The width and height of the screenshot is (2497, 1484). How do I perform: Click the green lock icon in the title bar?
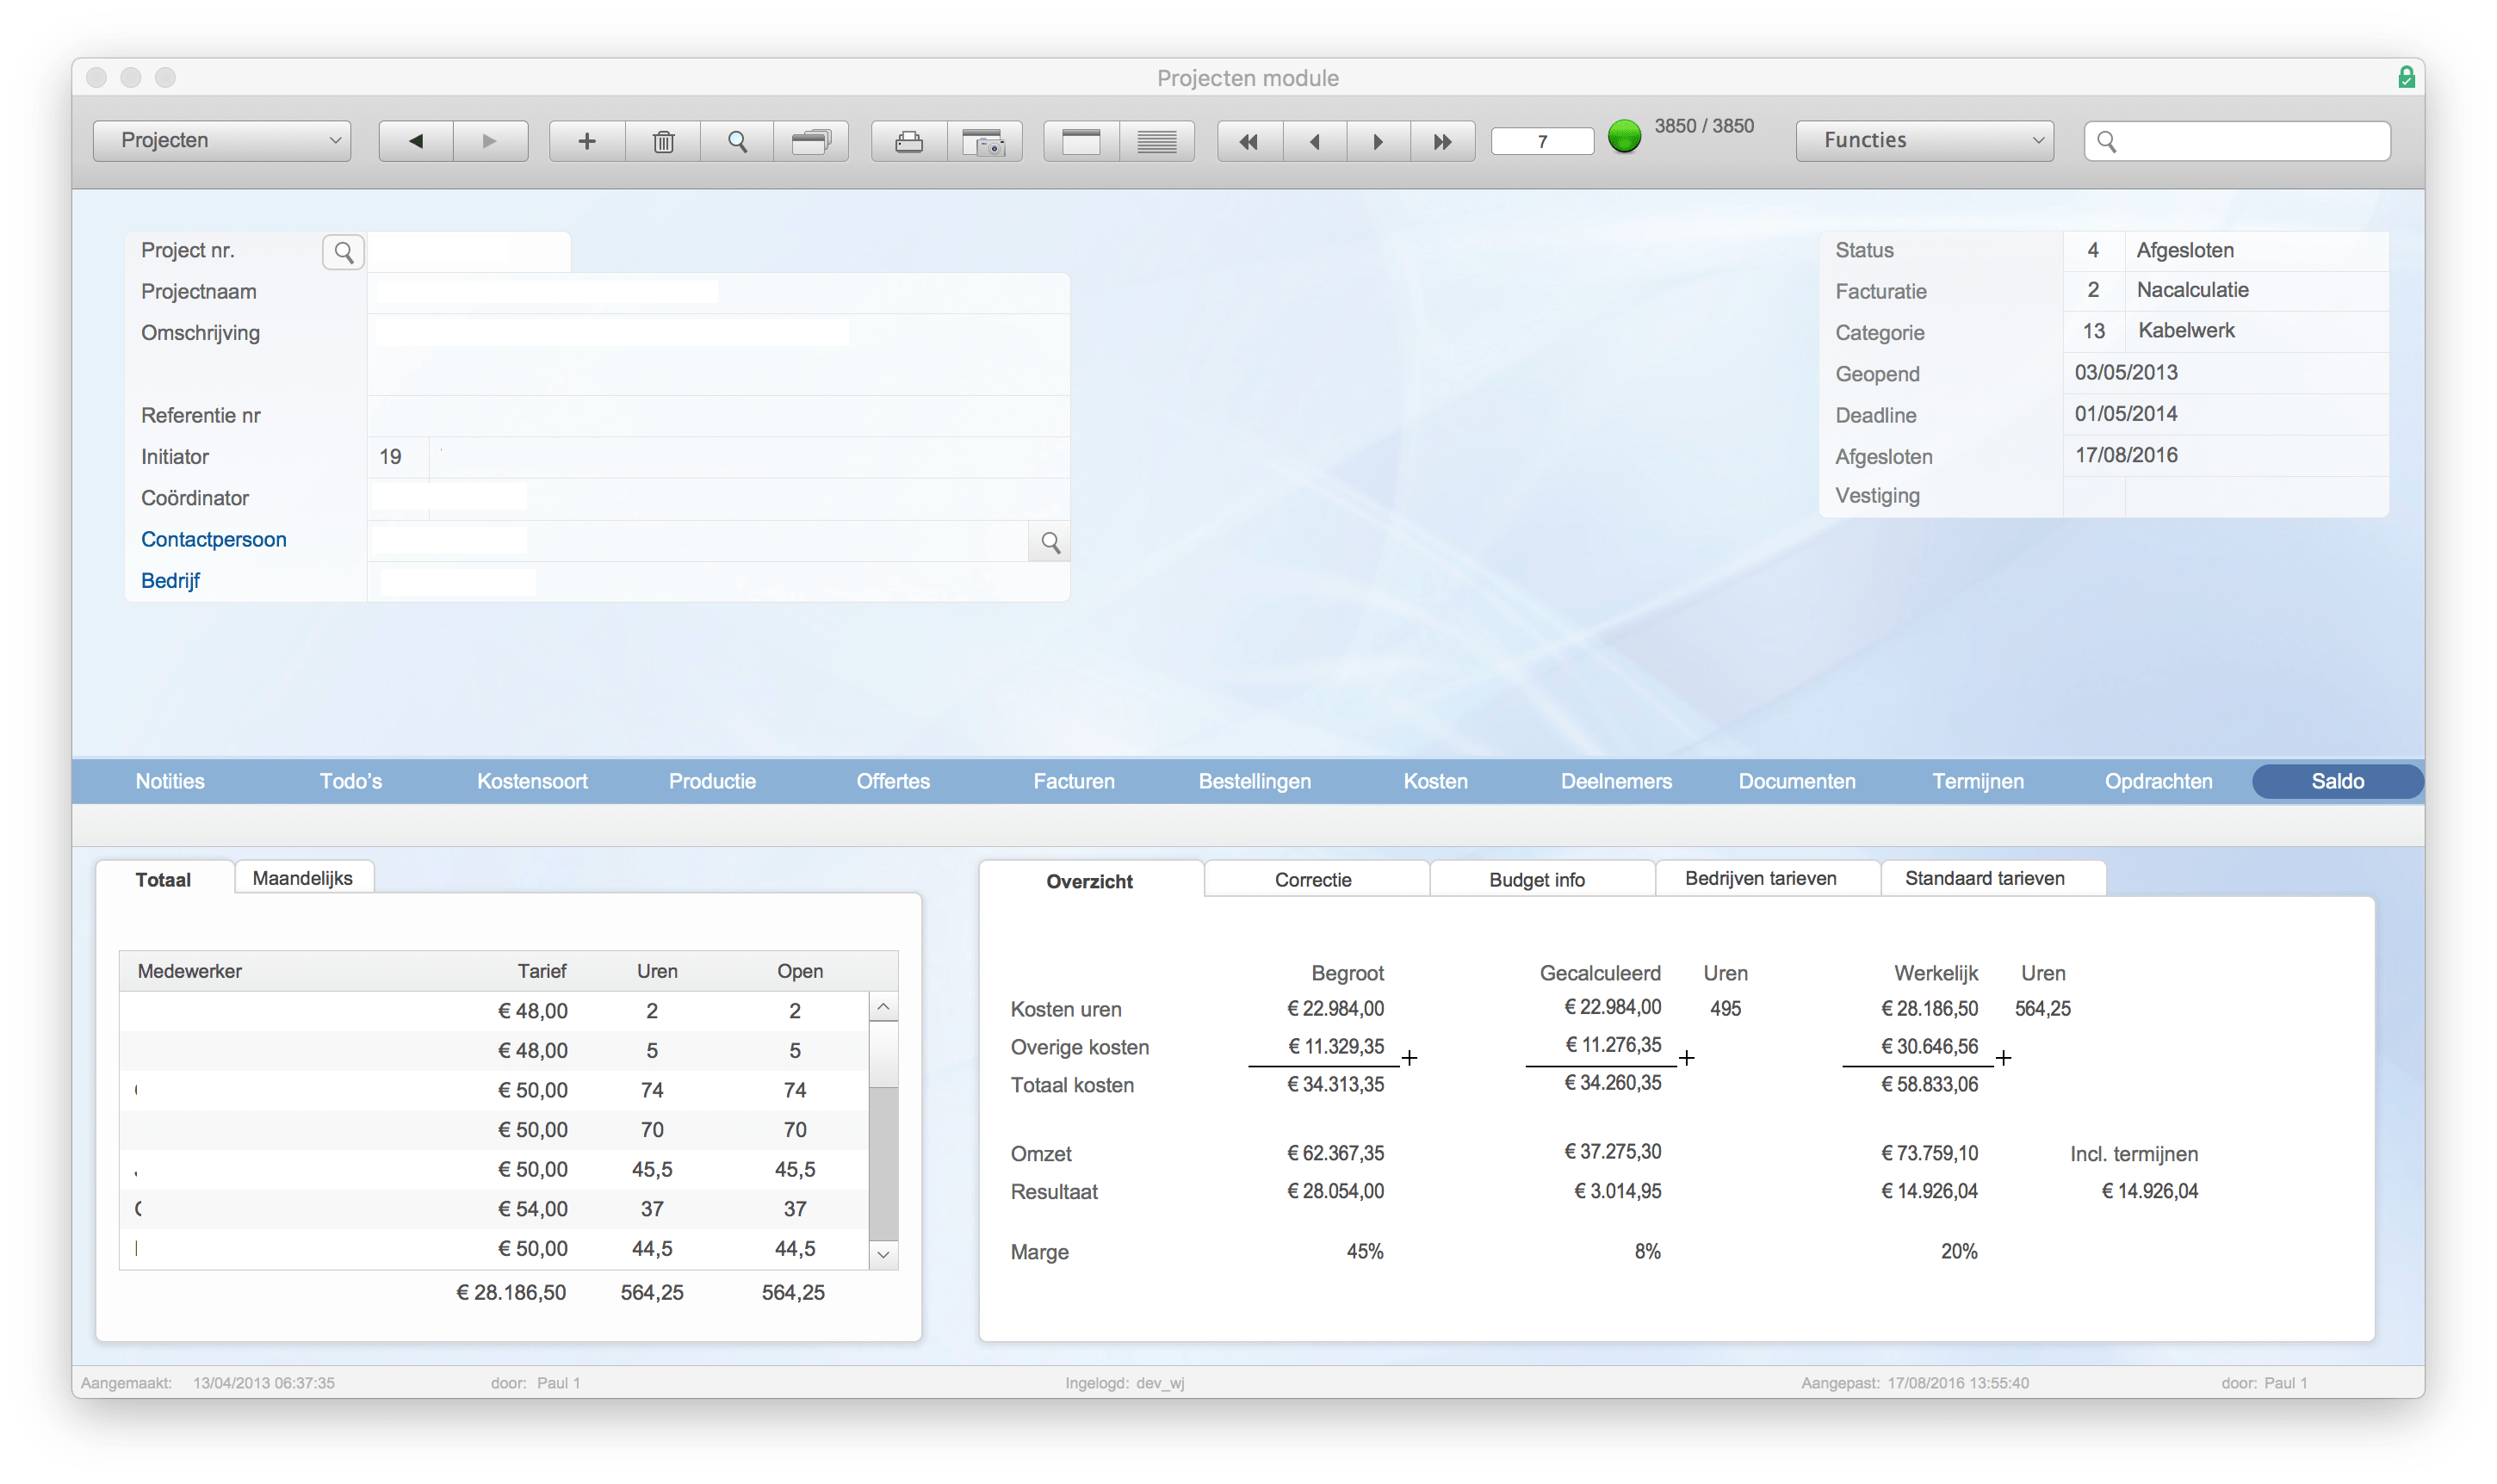2406,77
